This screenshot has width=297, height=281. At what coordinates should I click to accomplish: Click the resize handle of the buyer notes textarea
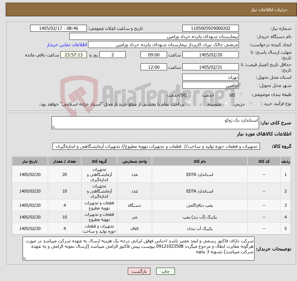24,258
